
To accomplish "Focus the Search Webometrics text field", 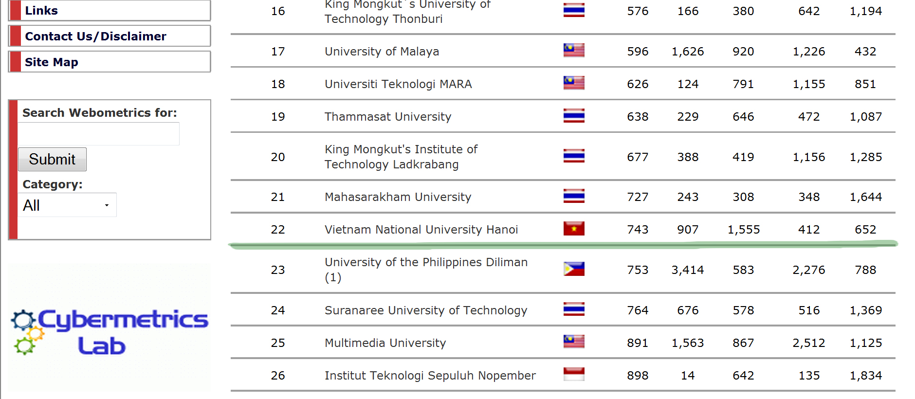I will 98,134.
